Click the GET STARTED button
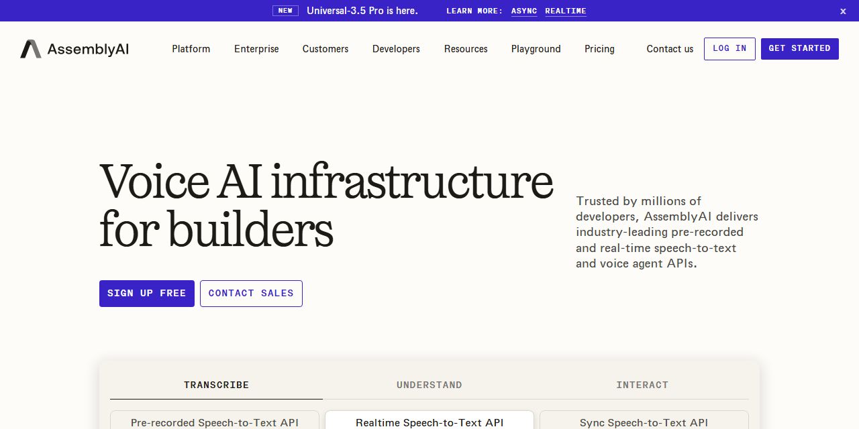859x429 pixels. [800, 49]
